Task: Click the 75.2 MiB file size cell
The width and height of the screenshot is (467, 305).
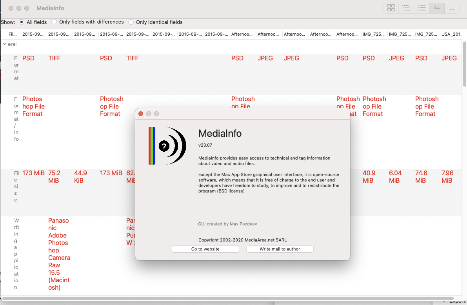Action: [x=54, y=177]
